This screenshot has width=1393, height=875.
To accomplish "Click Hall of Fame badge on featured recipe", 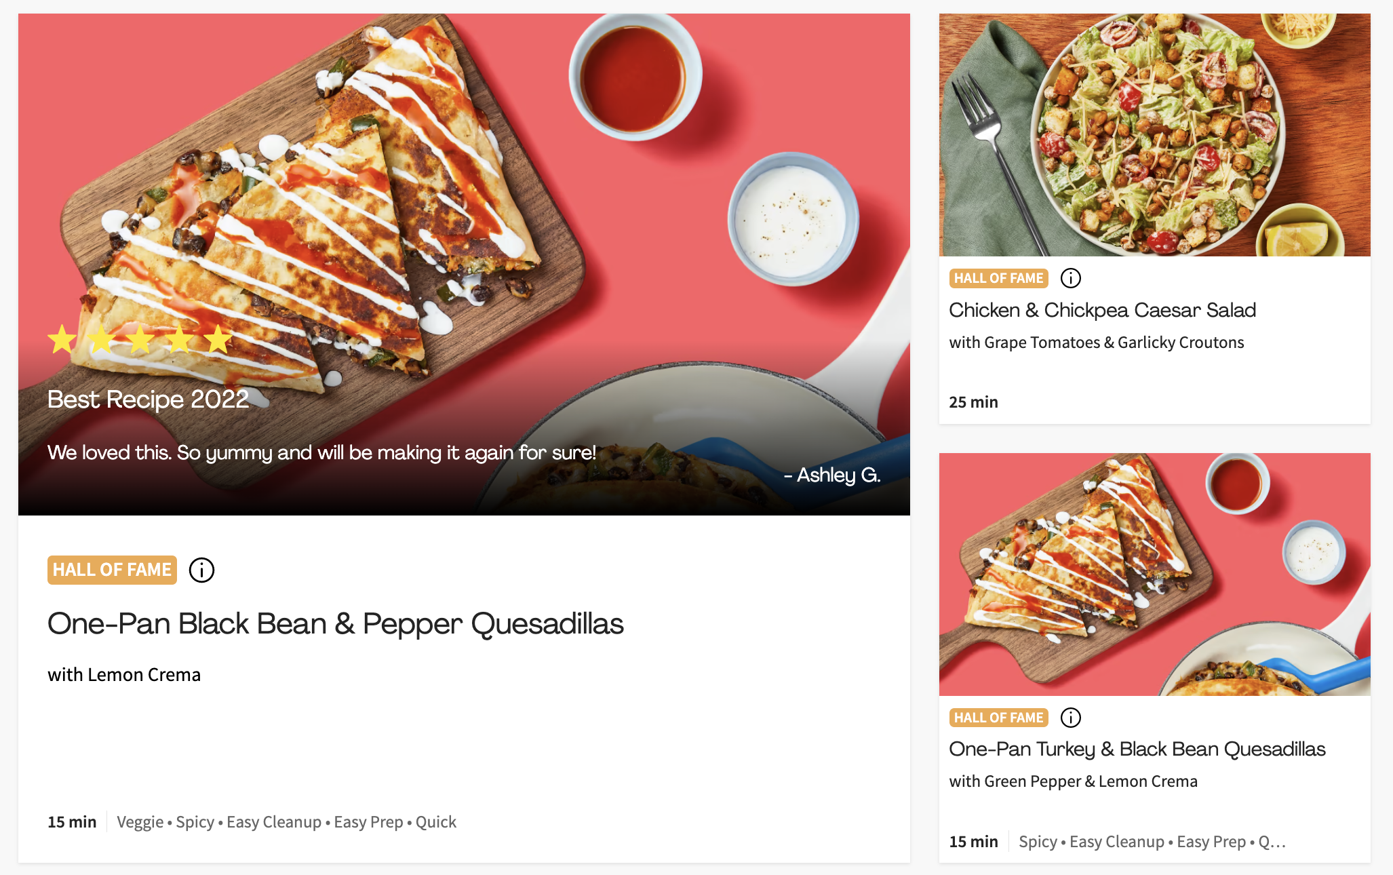I will pyautogui.click(x=112, y=570).
